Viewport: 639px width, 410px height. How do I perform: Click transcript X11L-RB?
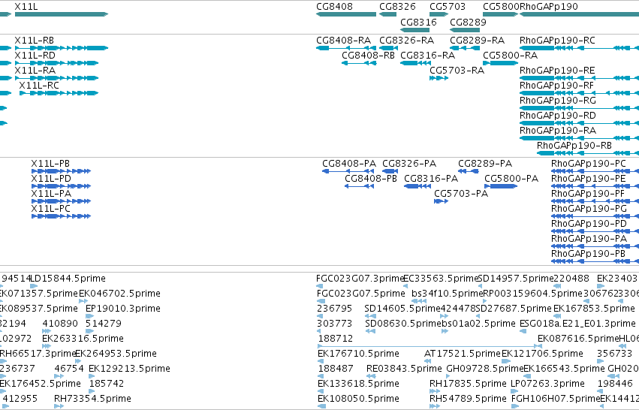click(x=62, y=48)
